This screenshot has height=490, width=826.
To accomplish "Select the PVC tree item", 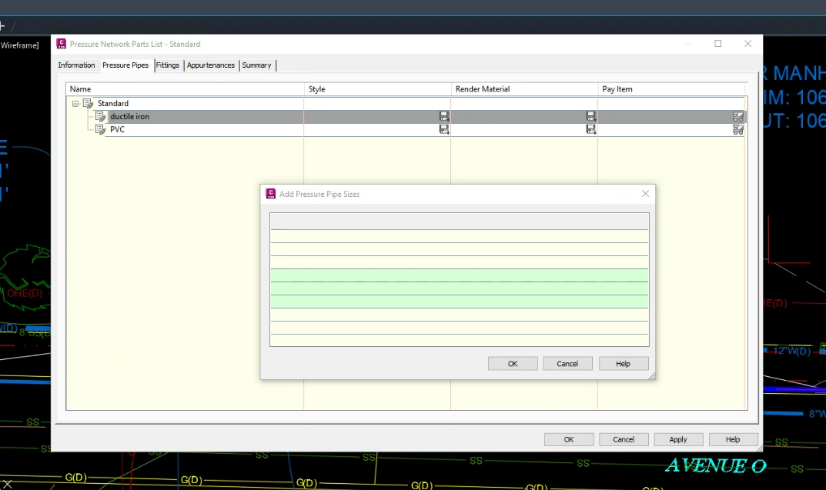I will [117, 129].
